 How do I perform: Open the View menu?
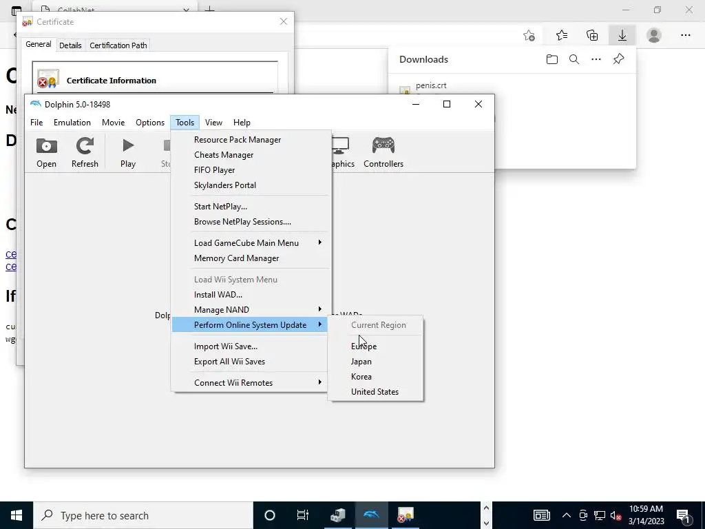213,123
